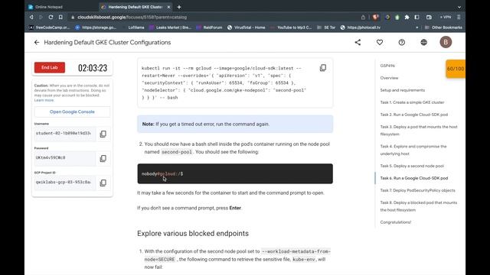Open Leaks Market bookmark
The height and width of the screenshot is (275, 490).
click(170, 27)
